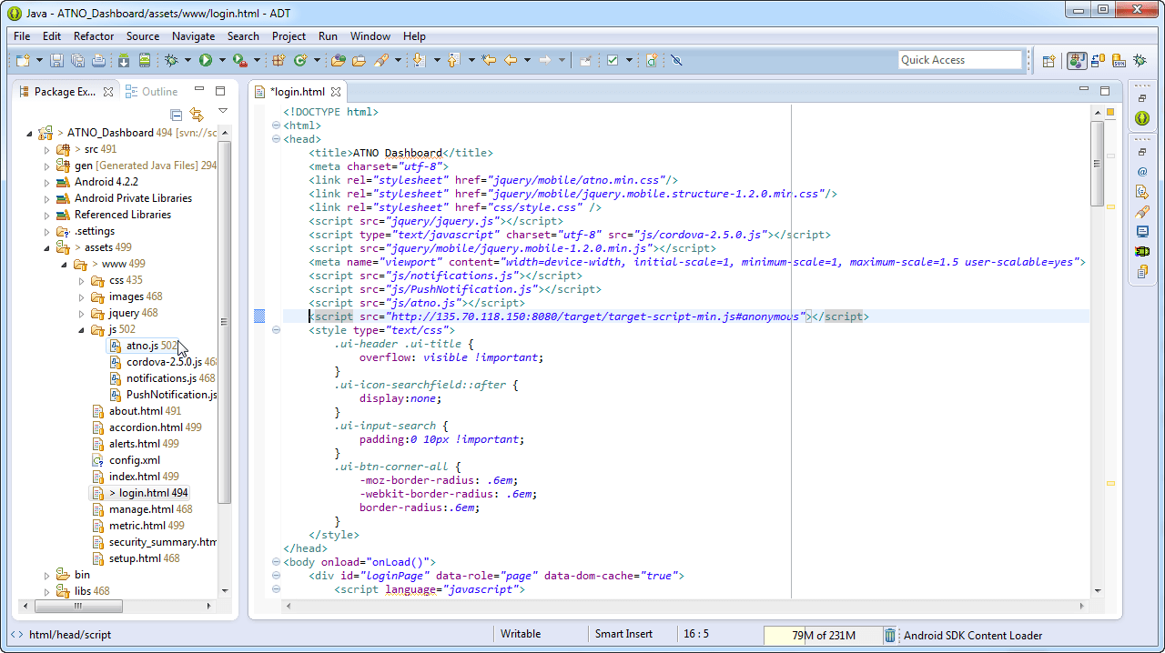This screenshot has width=1165, height=653.
Task: Open the Refactor menu
Action: (94, 36)
